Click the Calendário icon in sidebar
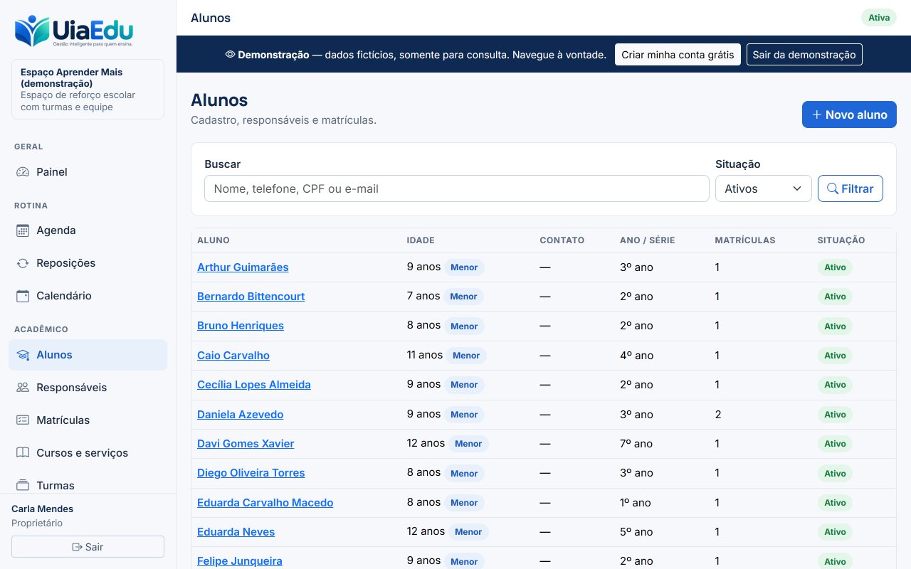This screenshot has width=911, height=569. tap(23, 296)
